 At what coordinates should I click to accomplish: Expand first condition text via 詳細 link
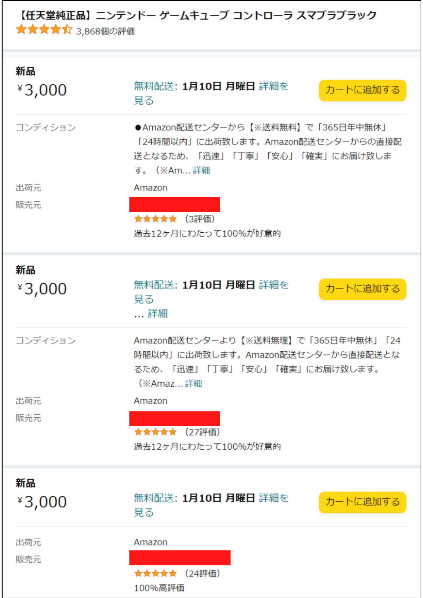pos(201,170)
